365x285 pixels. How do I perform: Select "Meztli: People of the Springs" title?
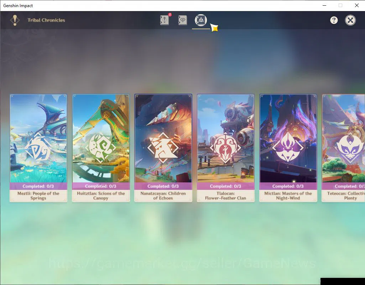click(x=38, y=196)
